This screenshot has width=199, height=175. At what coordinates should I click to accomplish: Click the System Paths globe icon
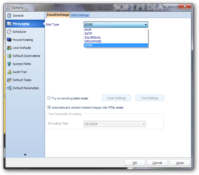tap(9, 64)
